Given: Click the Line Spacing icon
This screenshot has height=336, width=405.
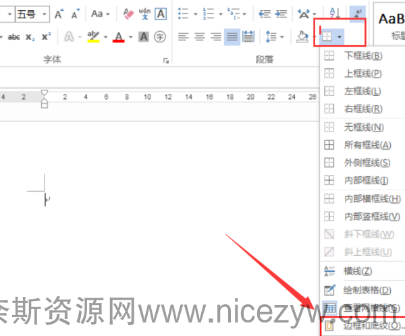Looking at the screenshot, I should (x=271, y=36).
